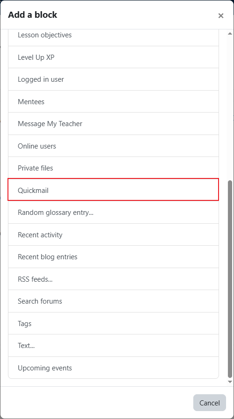Add the Upcoming events block

114,368
